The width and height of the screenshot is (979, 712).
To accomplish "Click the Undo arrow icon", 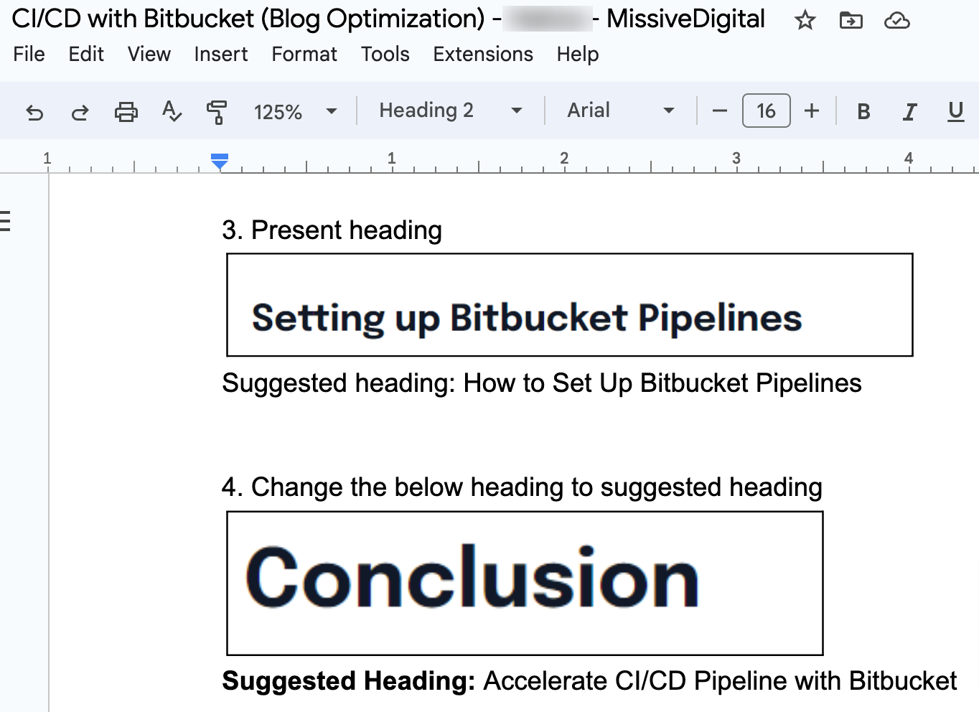I will pos(34,112).
